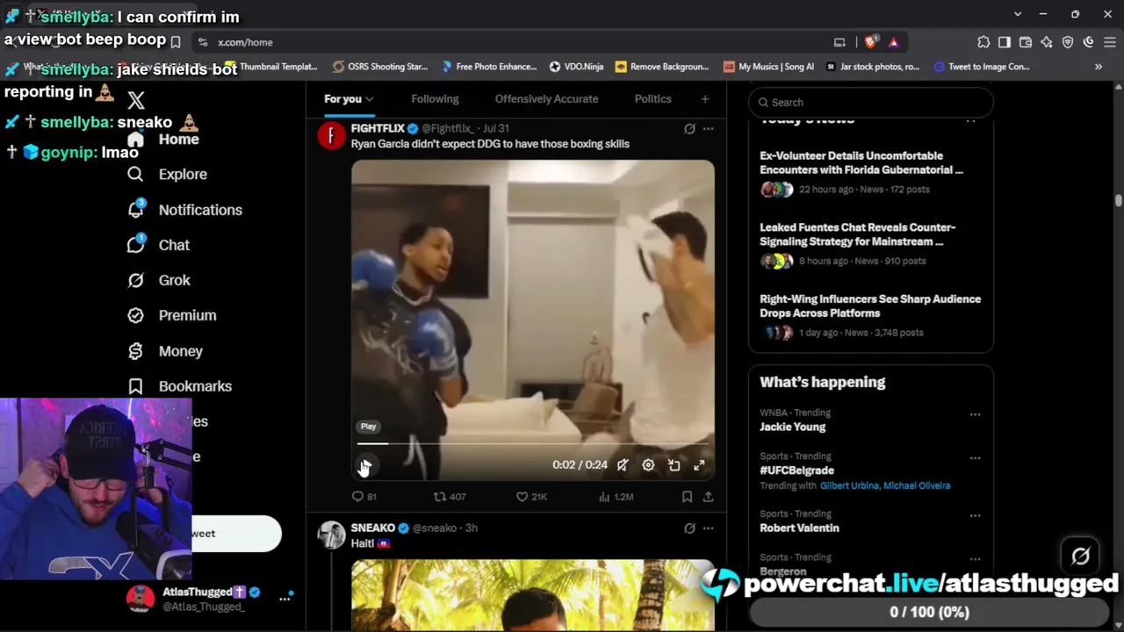Open the browser main menu
The image size is (1124, 632).
point(1110,42)
